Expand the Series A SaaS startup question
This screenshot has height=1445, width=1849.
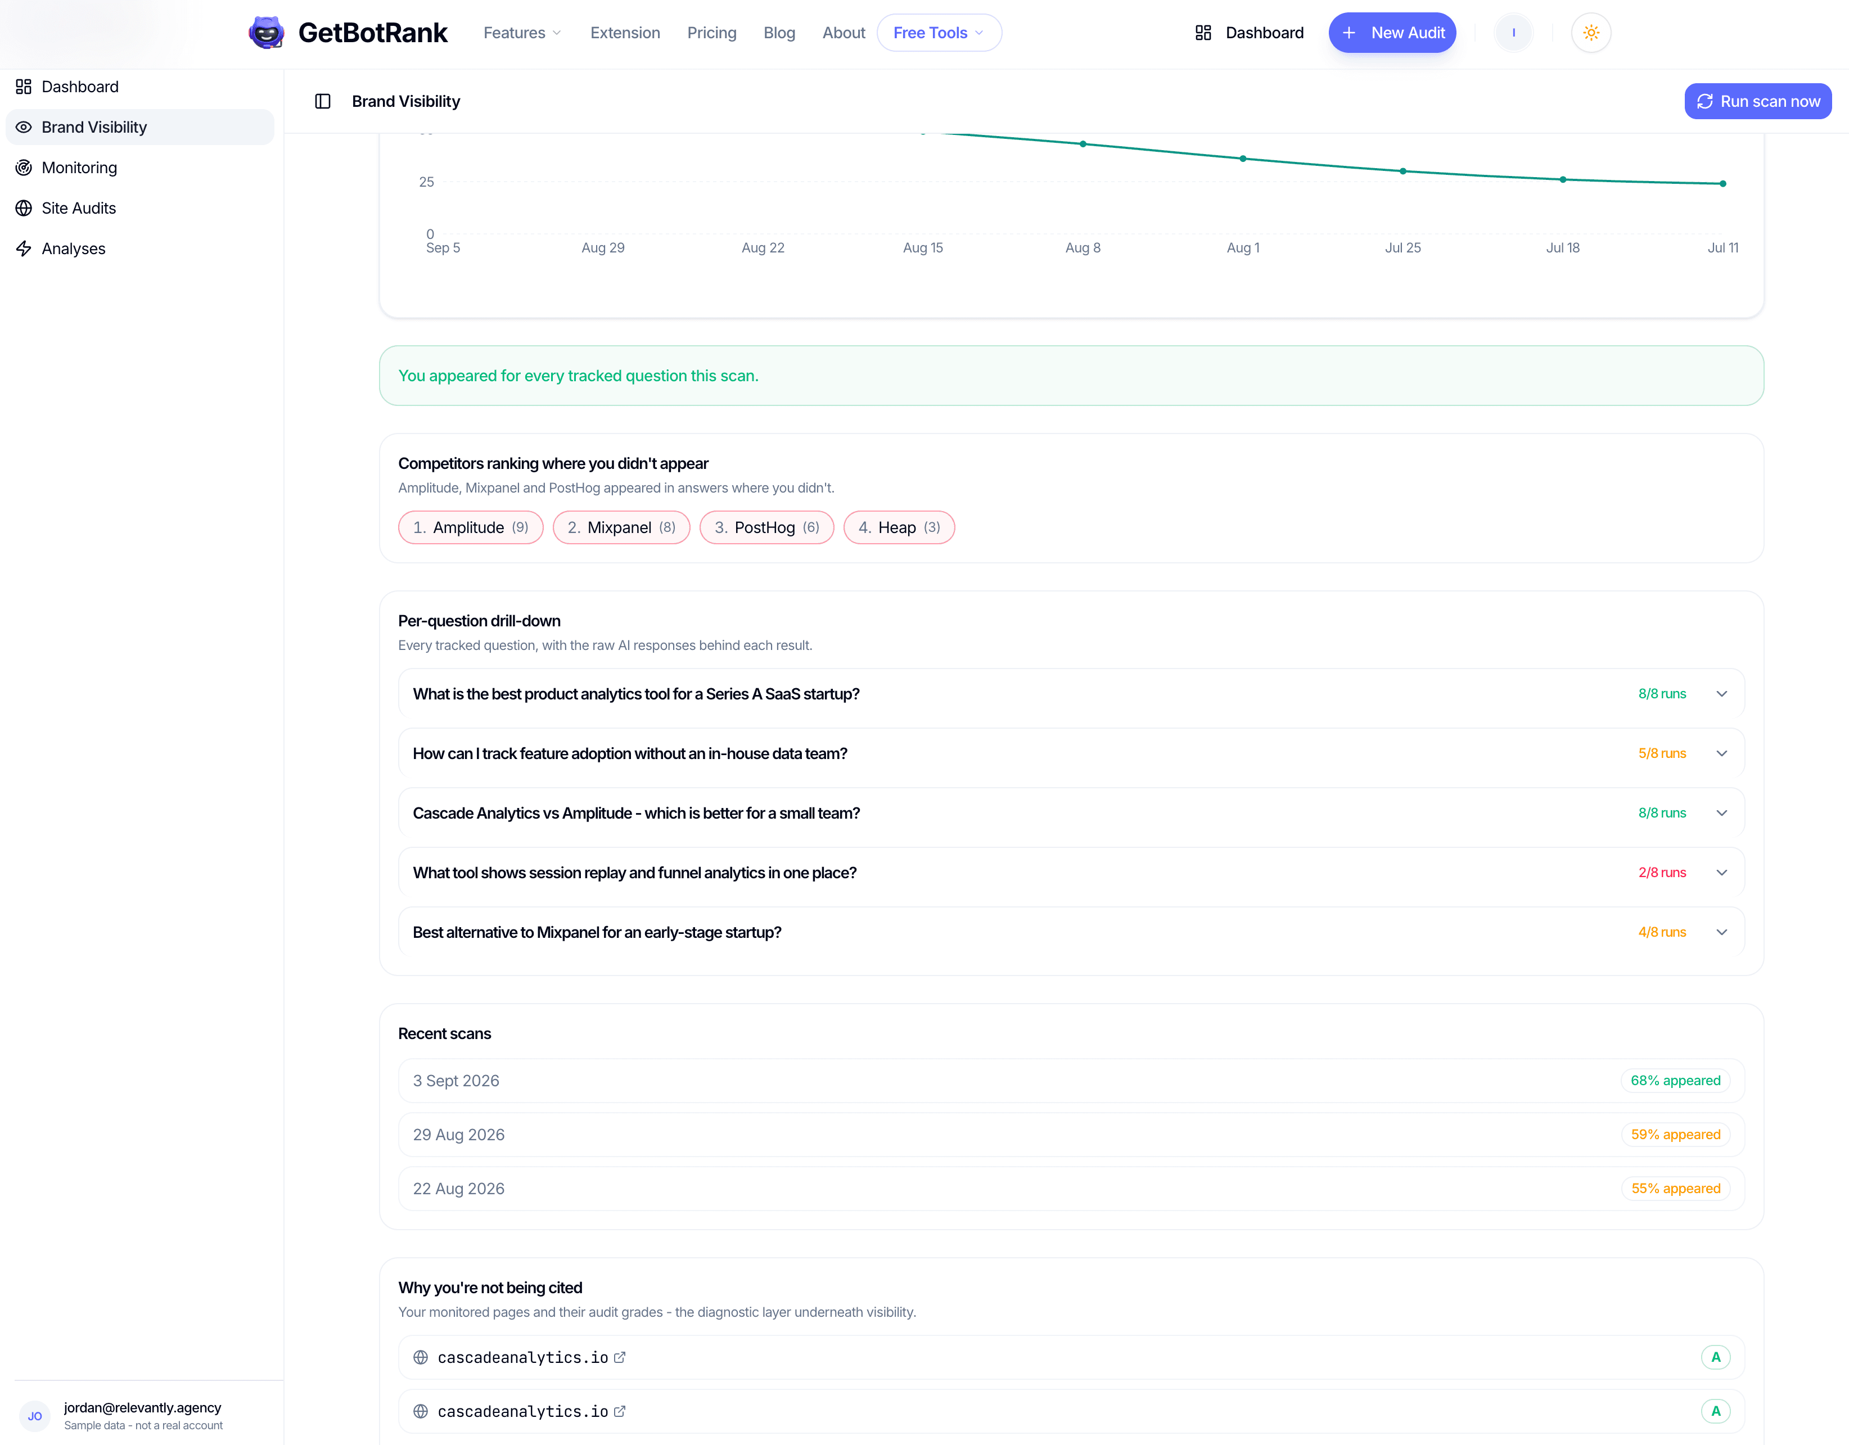[1071, 694]
